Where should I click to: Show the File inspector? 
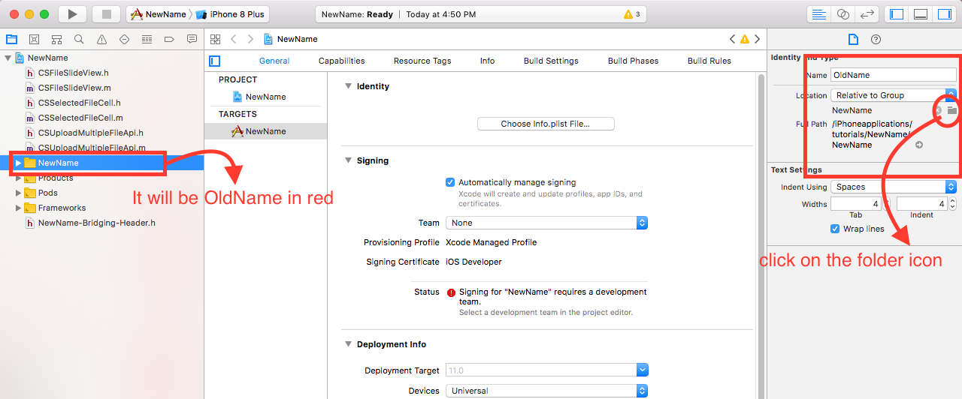coord(853,39)
